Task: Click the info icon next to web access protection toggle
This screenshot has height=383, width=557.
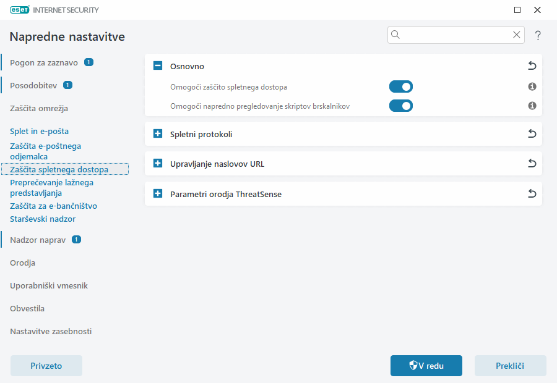Action: click(532, 86)
